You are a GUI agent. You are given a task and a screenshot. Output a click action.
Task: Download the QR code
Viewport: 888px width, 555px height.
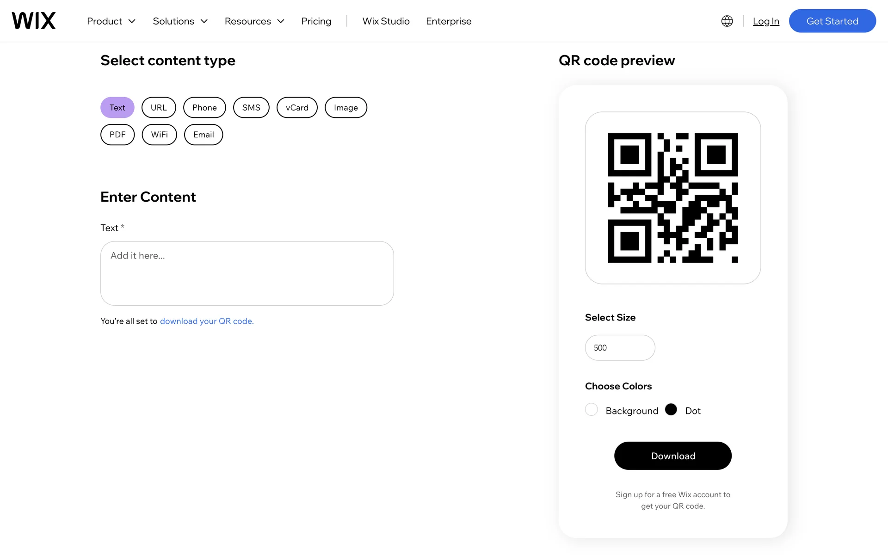[672, 456]
